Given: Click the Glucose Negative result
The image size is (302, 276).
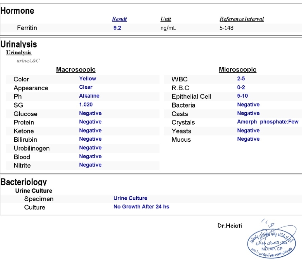Looking at the screenshot, I should click(90, 113).
